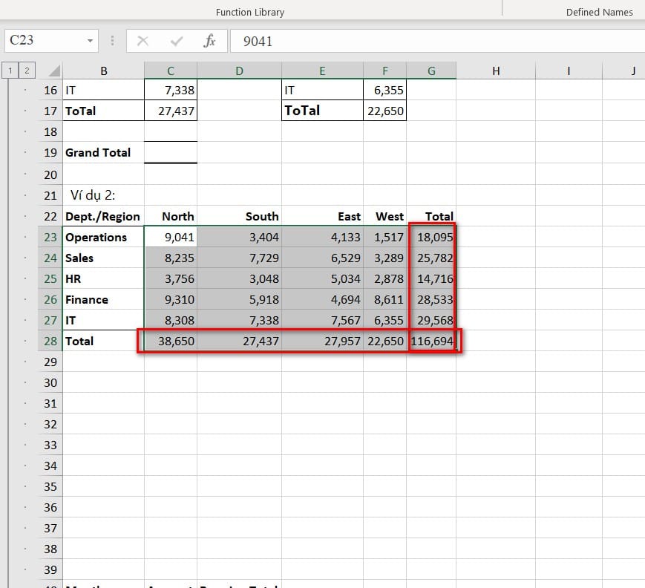
Task: Open the Name Box dropdown arrow
Action: pos(91,41)
